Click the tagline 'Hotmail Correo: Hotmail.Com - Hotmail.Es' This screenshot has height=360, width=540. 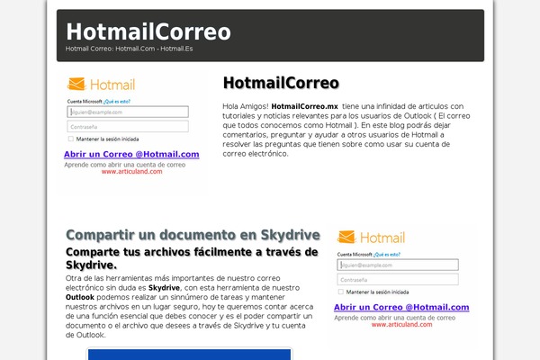click(x=129, y=49)
